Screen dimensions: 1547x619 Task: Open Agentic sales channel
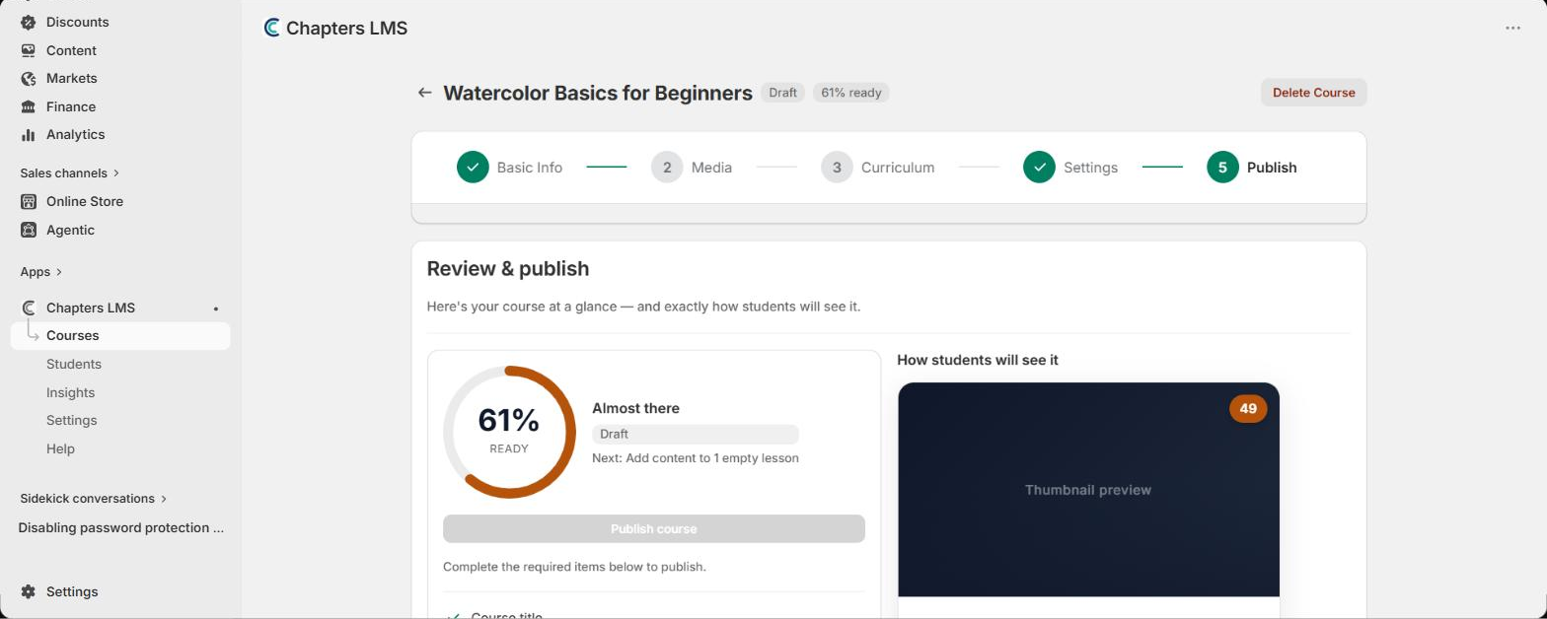pyautogui.click(x=70, y=230)
